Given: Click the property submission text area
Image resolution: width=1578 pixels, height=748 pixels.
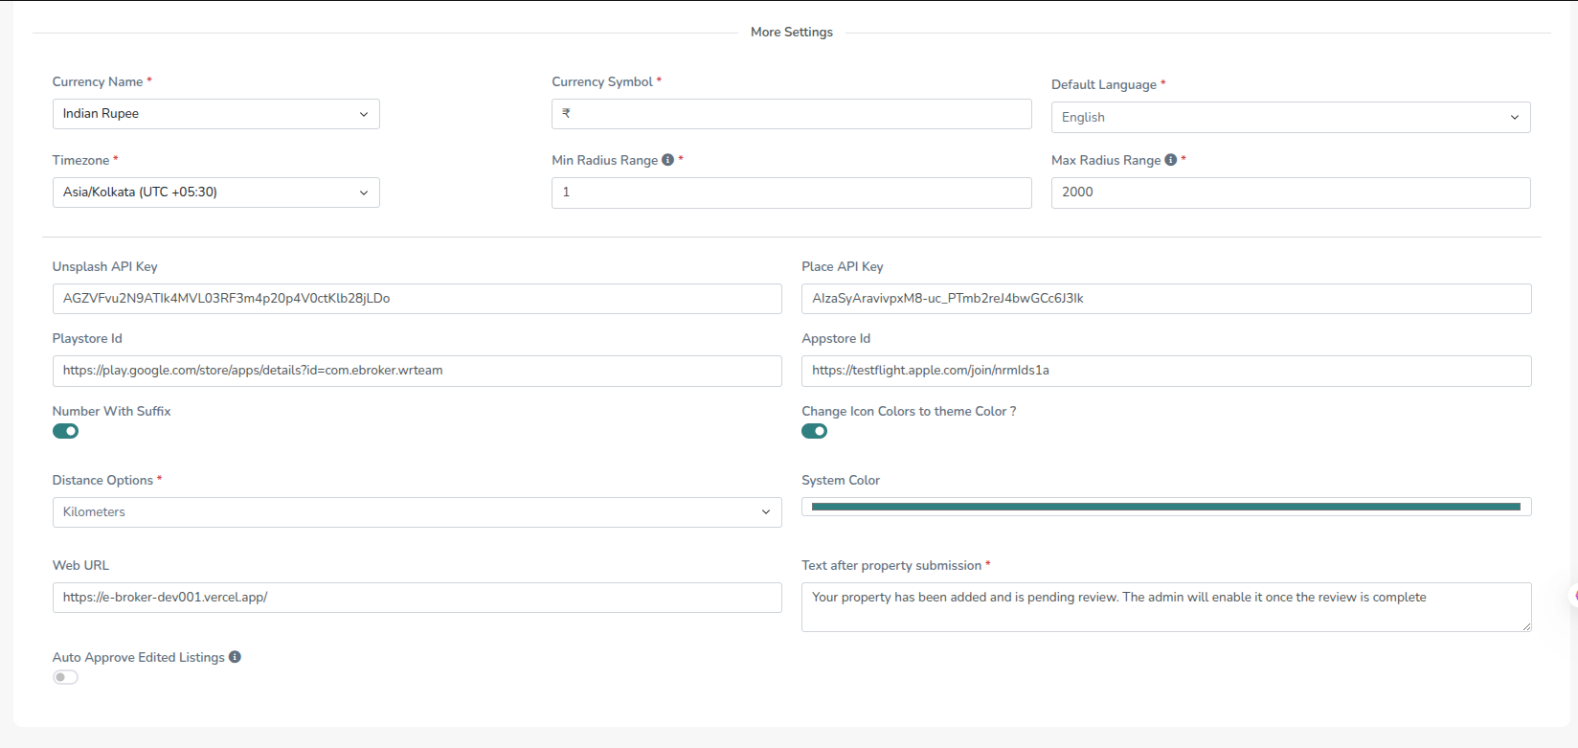Looking at the screenshot, I should coord(1166,607).
